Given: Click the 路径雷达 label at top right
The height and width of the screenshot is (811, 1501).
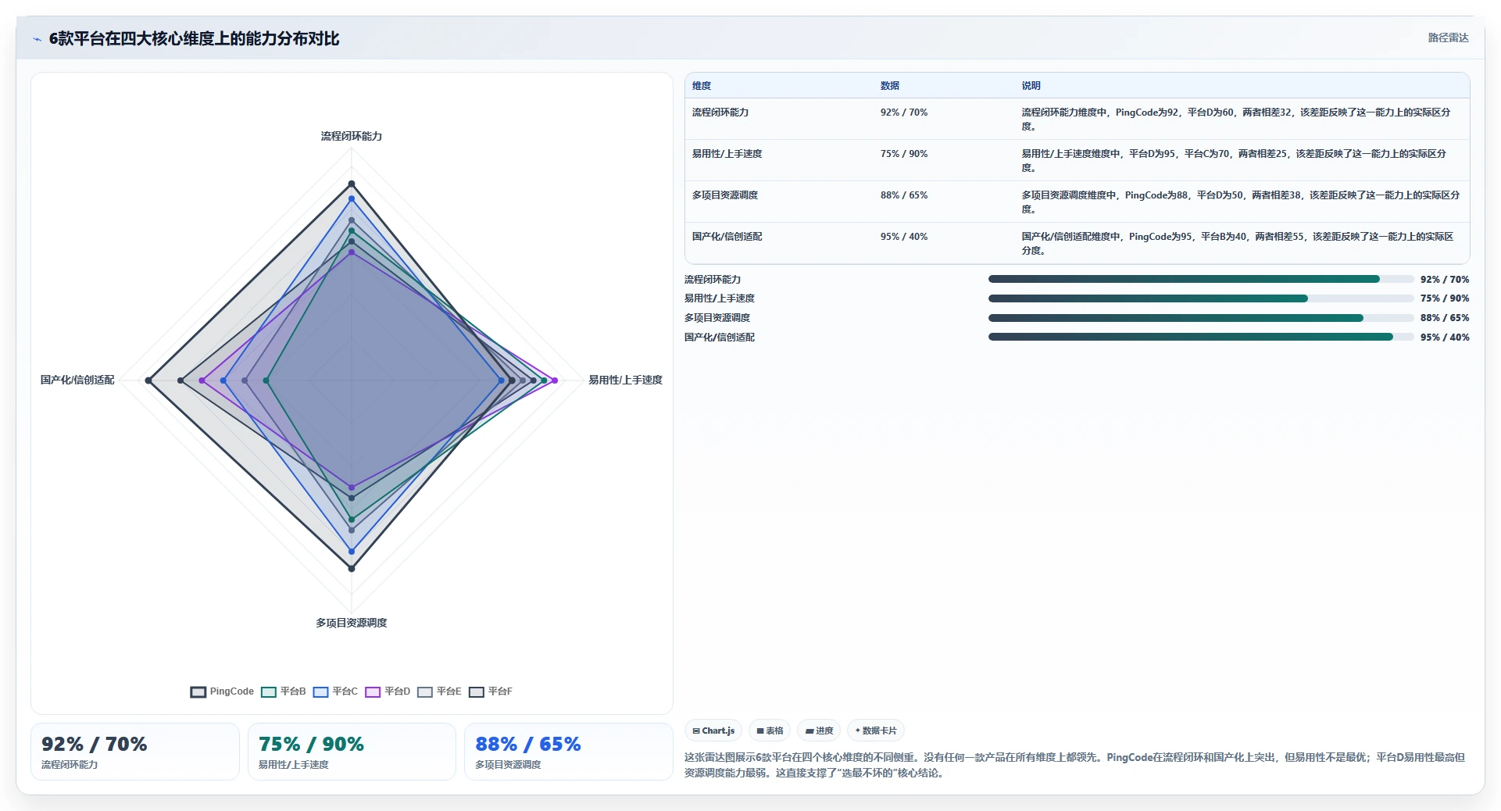Looking at the screenshot, I should pyautogui.click(x=1448, y=38).
